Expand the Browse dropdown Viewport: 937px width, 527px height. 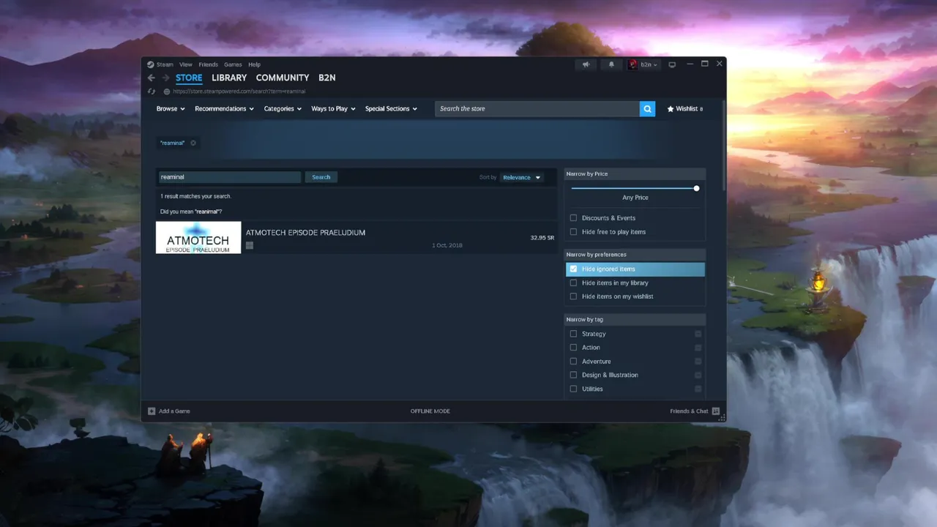point(171,108)
